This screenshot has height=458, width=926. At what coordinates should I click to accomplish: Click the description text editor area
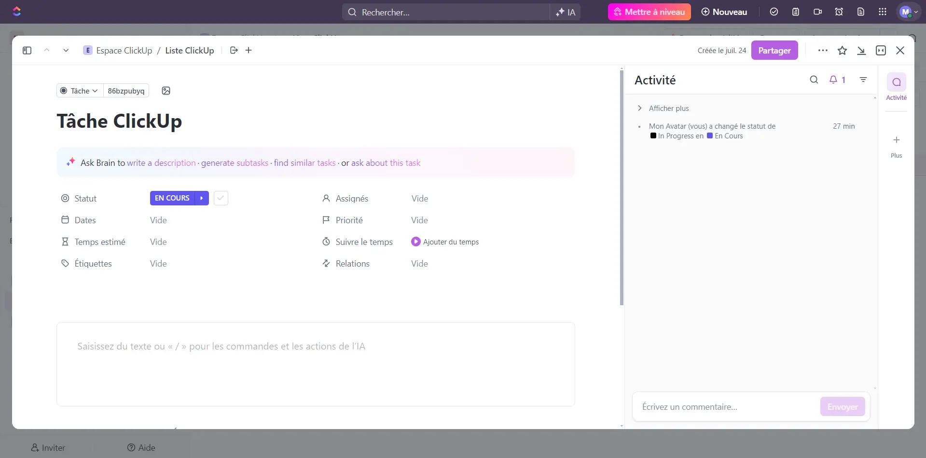coord(316,364)
